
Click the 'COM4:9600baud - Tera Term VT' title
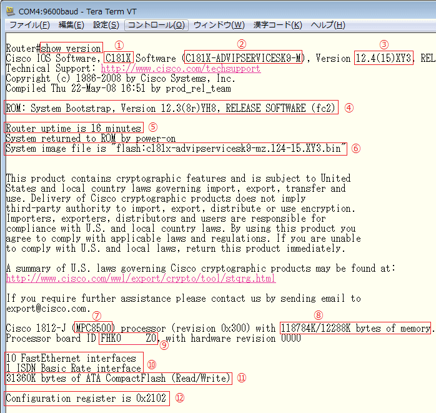[77, 11]
